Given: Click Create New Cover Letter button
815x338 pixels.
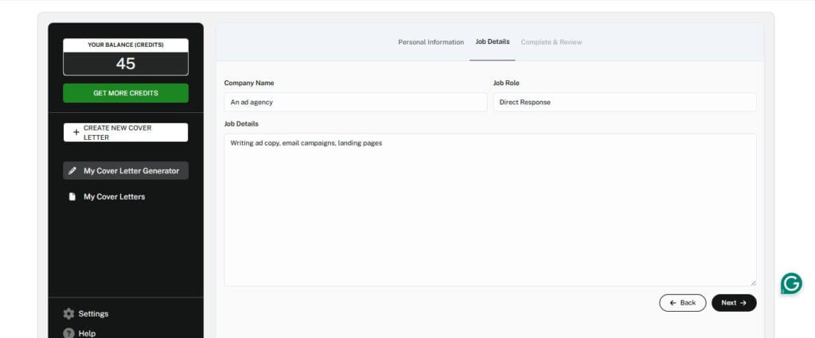Looking at the screenshot, I should point(126,132).
